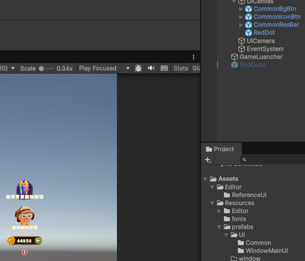Click the UICamera object cube icon
This screenshot has width=305, height=261.
[x=241, y=41]
